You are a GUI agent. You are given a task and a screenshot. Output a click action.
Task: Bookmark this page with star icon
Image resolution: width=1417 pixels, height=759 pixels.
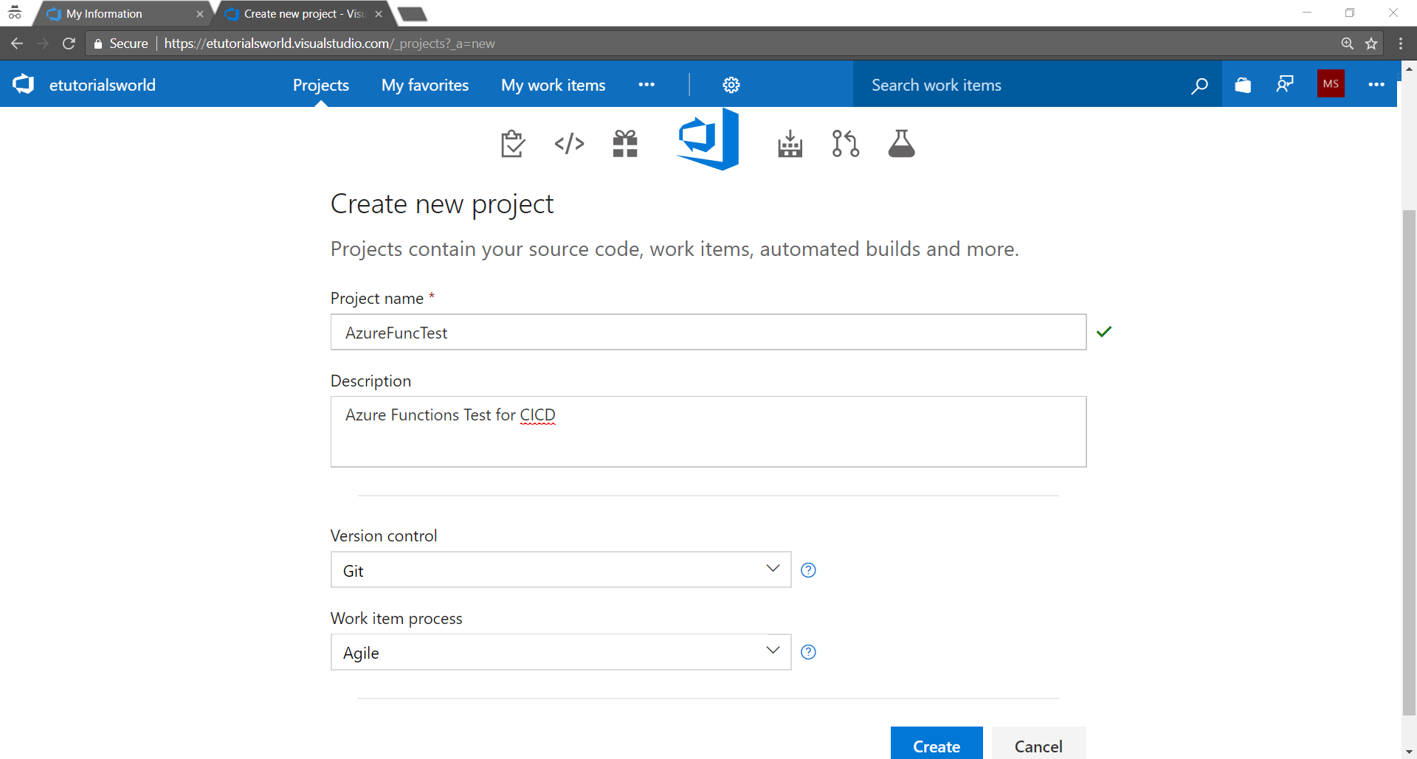pos(1371,44)
